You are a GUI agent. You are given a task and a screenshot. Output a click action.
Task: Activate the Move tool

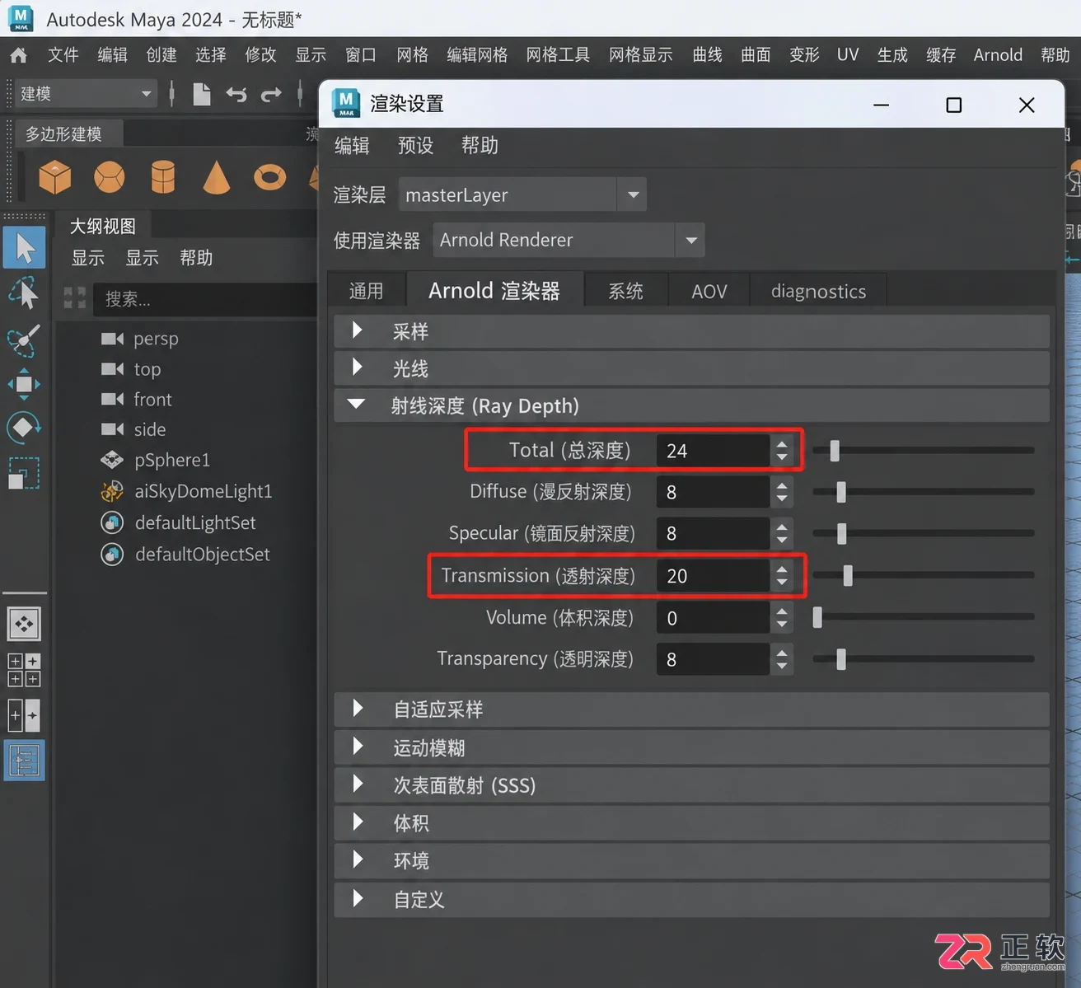(x=24, y=384)
